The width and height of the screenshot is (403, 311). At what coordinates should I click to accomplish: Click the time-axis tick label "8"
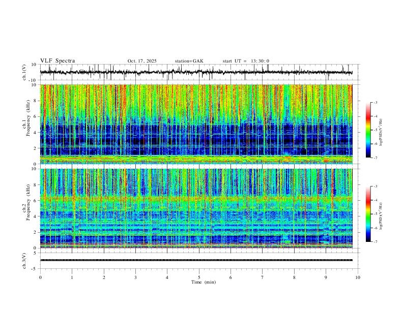[294, 277]
